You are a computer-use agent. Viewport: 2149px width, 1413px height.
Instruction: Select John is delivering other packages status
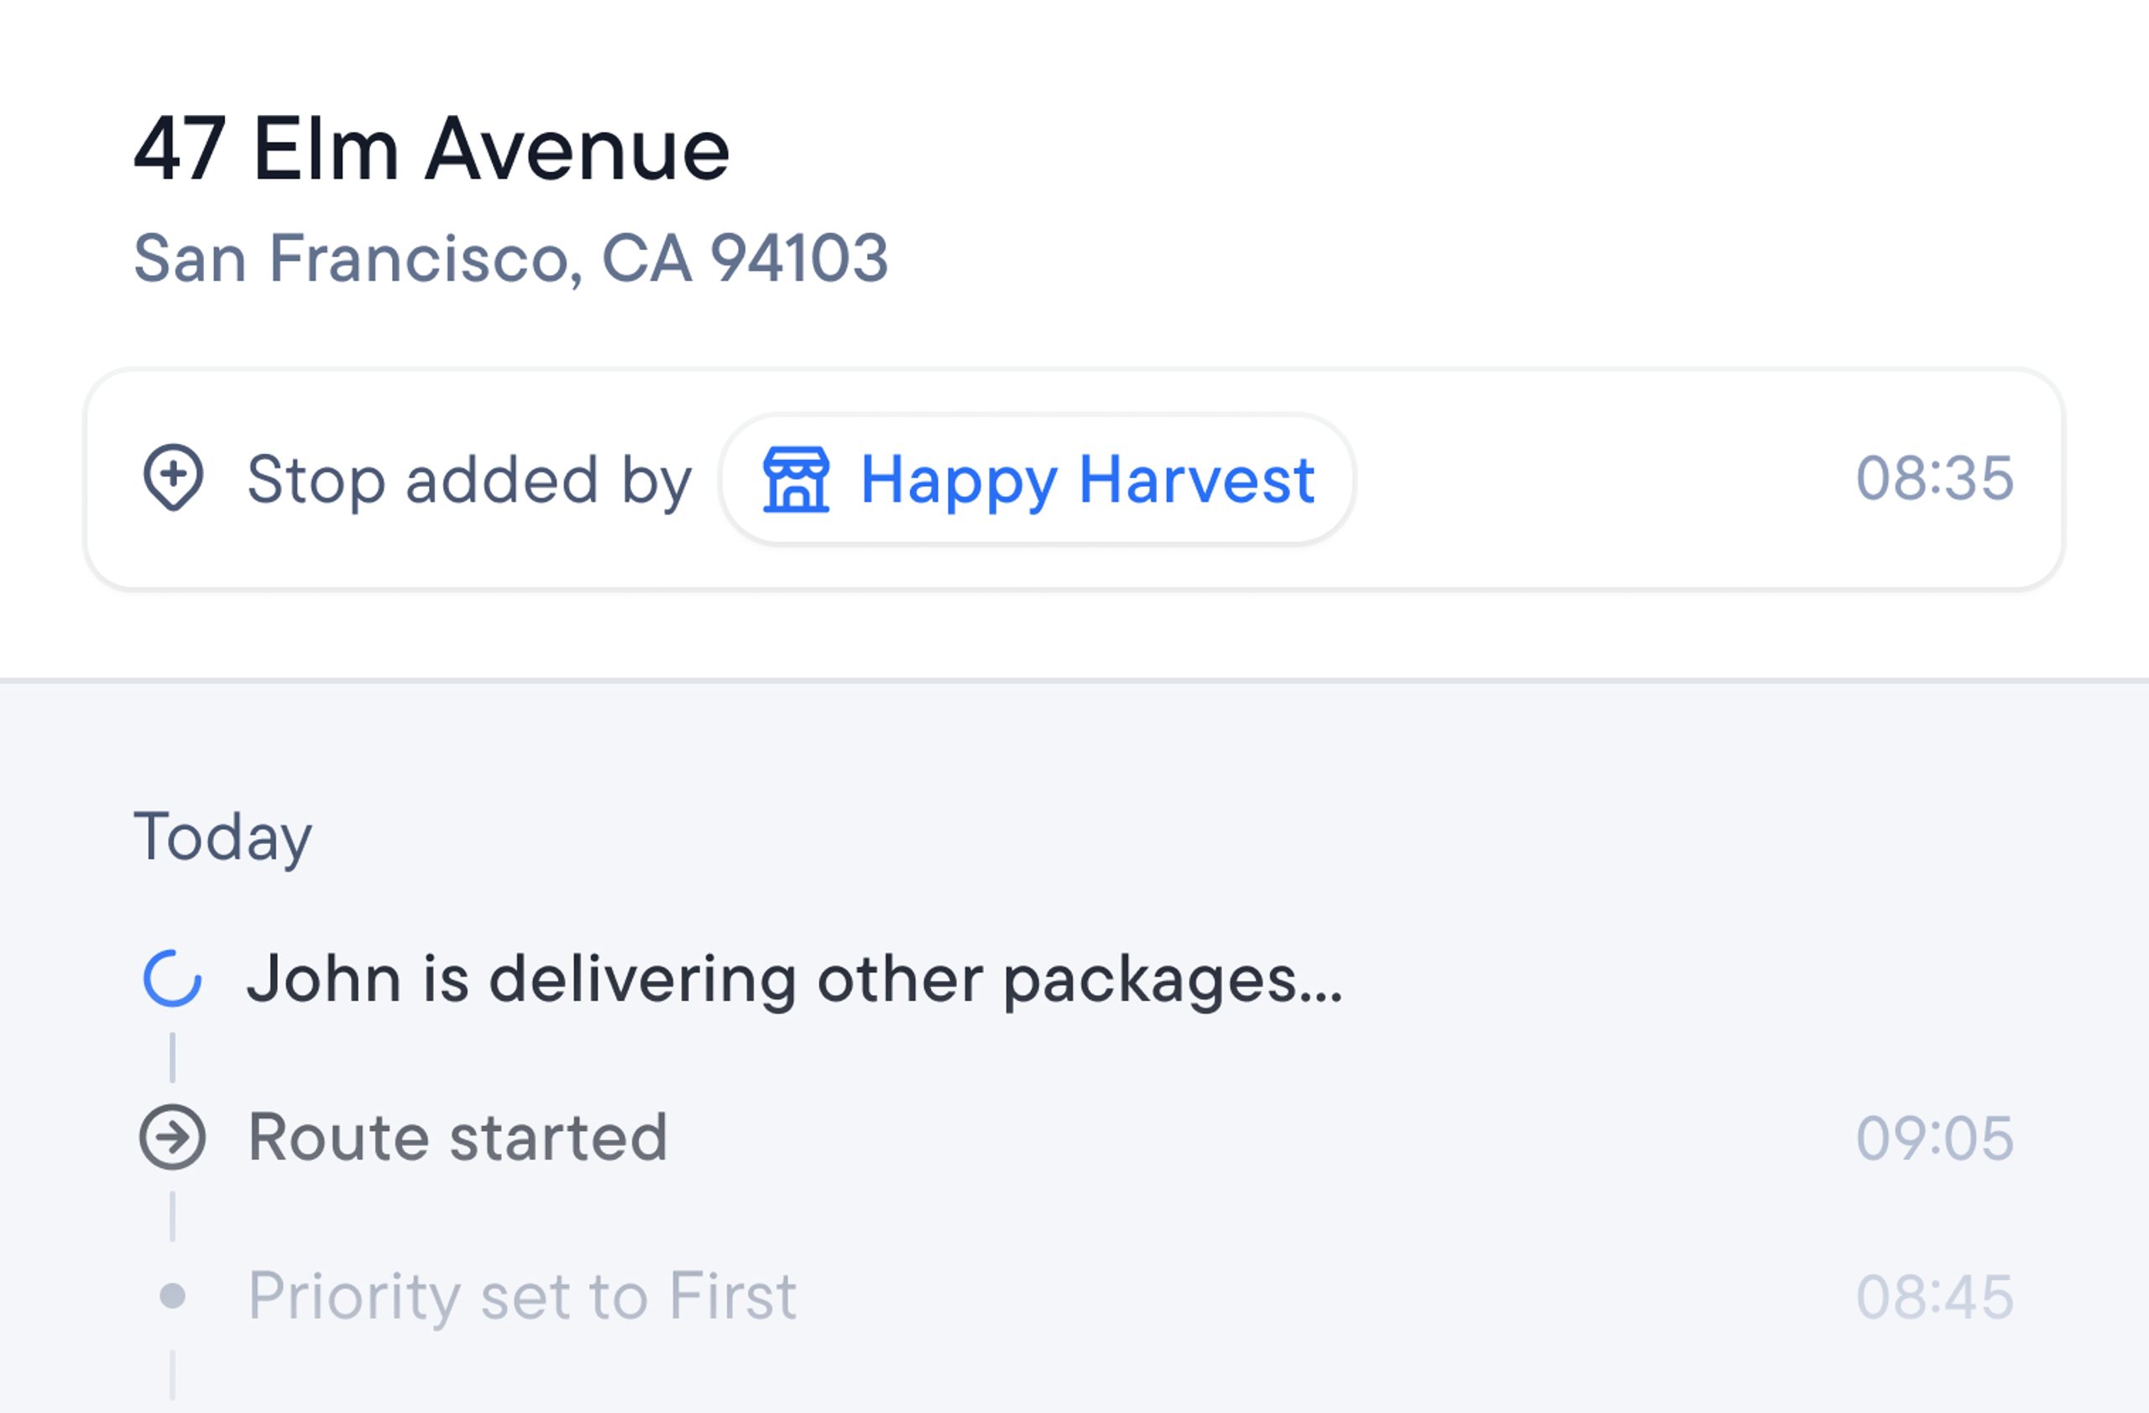pyautogui.click(x=795, y=981)
